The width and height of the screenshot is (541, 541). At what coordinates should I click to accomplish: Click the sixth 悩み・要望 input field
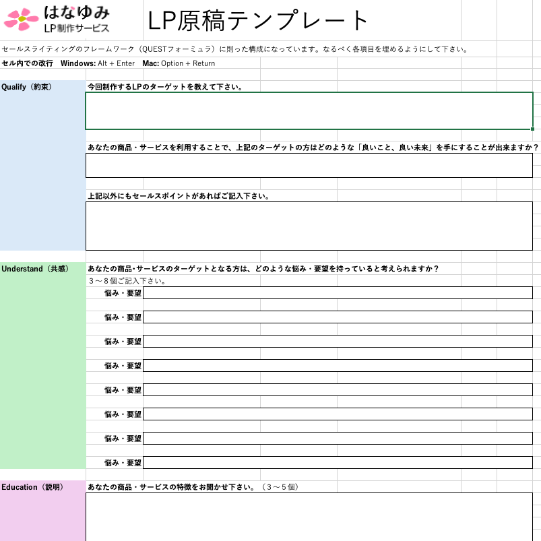337,414
